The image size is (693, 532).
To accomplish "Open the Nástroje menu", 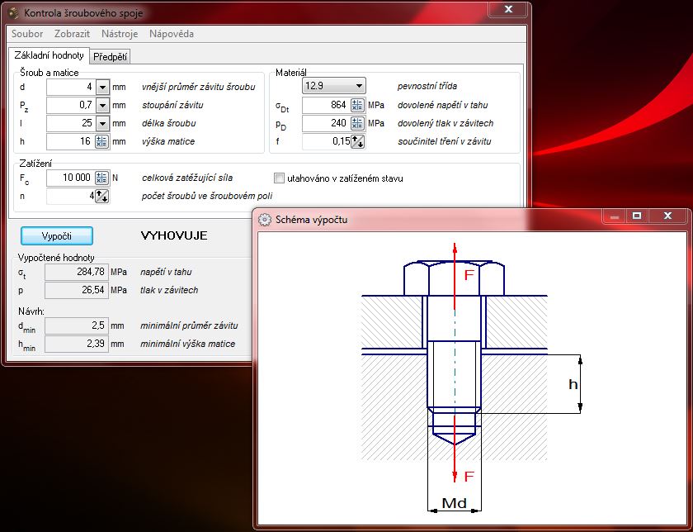I will click(x=120, y=34).
